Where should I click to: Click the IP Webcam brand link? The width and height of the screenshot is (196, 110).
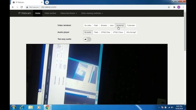[x=24, y=13]
